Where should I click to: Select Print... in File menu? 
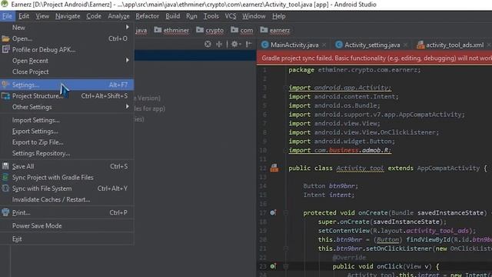(67, 212)
